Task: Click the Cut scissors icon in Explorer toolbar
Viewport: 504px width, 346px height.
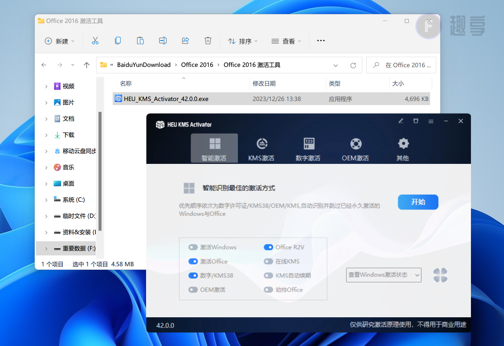Action: (x=95, y=41)
